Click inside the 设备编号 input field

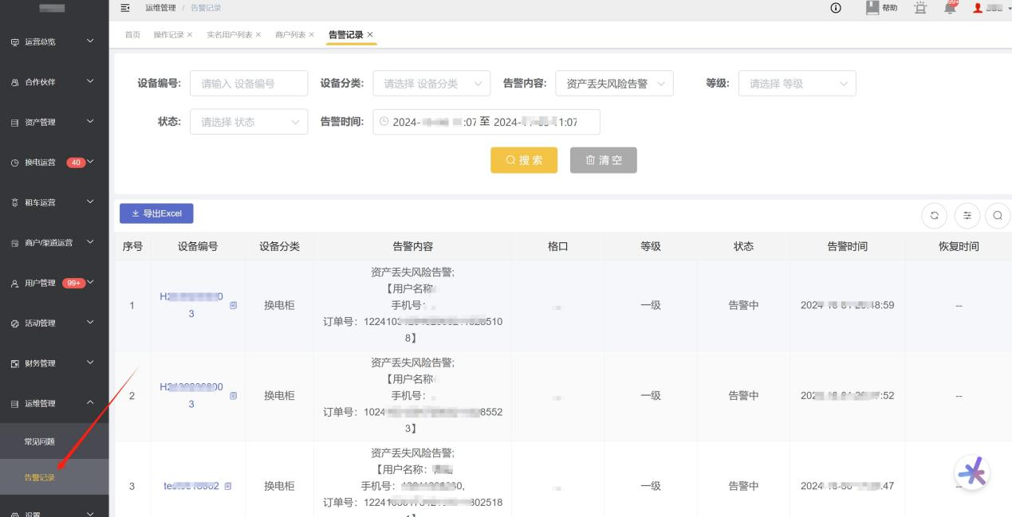(249, 83)
